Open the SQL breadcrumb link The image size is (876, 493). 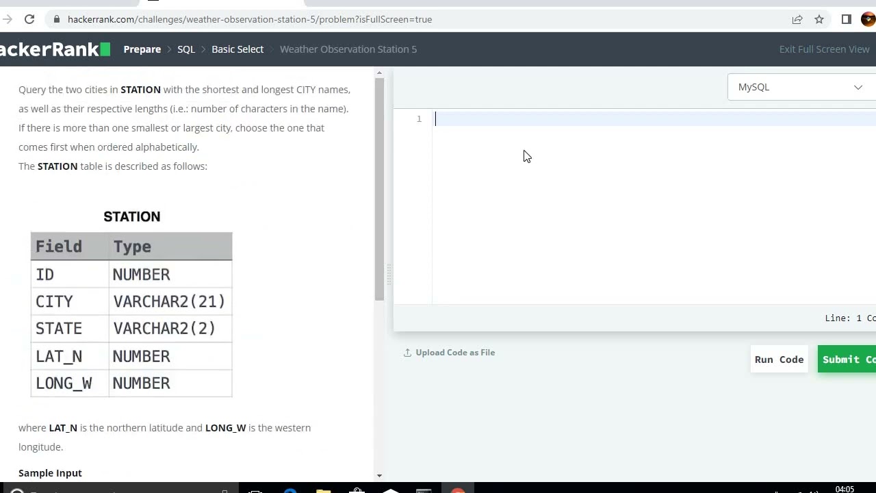[x=186, y=49]
